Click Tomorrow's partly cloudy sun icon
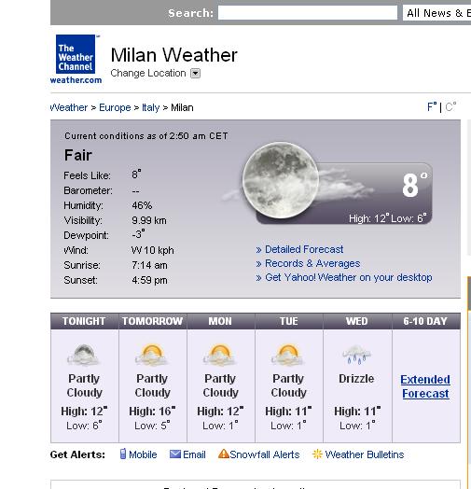 151,355
